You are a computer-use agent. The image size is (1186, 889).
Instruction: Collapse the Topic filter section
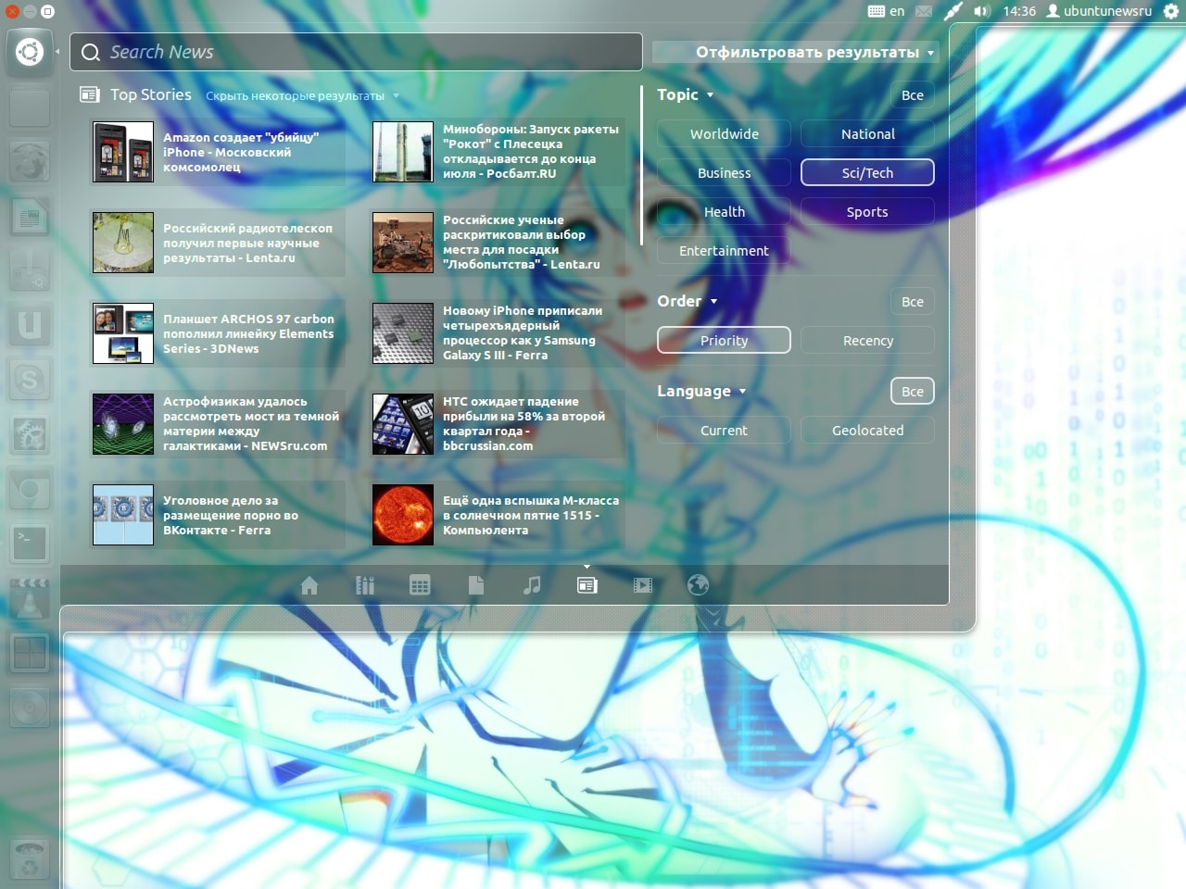pyautogui.click(x=686, y=94)
